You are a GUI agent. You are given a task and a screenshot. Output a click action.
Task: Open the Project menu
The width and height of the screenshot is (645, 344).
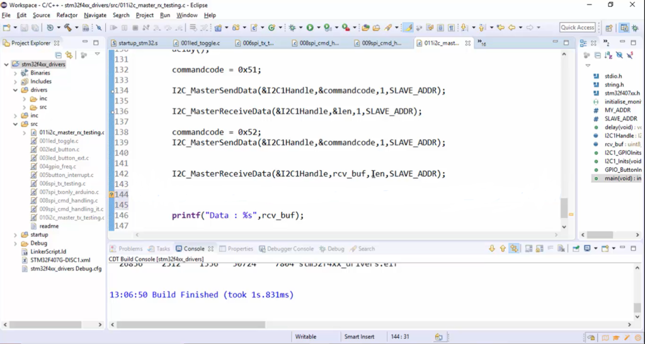(x=144, y=15)
